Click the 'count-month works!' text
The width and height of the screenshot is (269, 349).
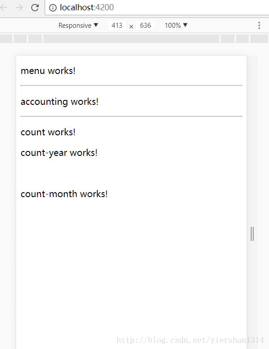(x=64, y=194)
